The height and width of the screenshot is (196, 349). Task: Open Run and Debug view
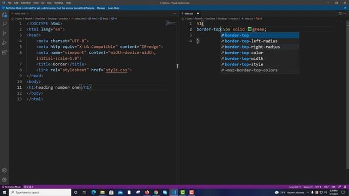click(4, 43)
